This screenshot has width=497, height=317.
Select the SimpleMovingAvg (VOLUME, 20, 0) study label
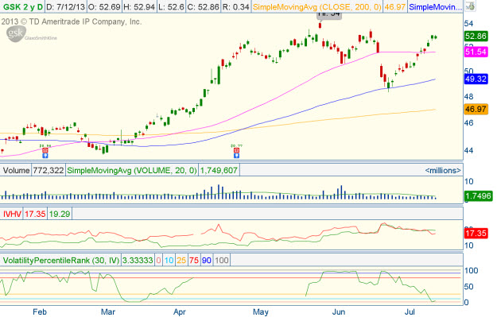tap(132, 170)
